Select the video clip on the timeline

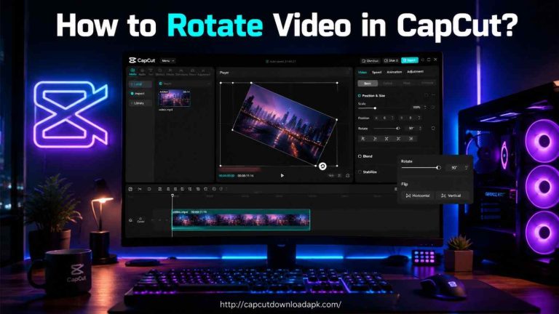click(241, 220)
